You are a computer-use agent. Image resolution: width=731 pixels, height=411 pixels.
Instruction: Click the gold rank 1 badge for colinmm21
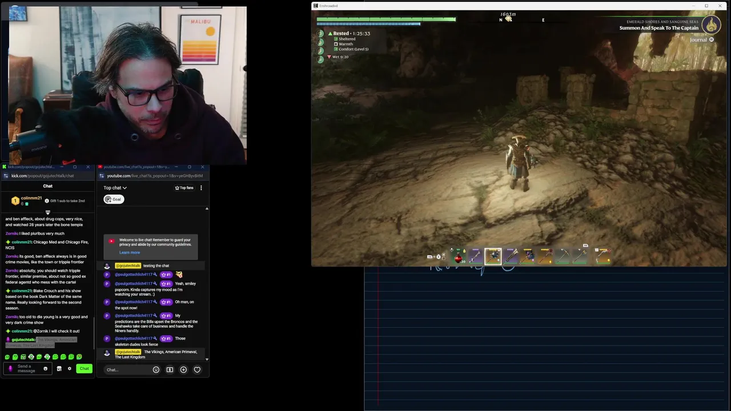coord(15,201)
